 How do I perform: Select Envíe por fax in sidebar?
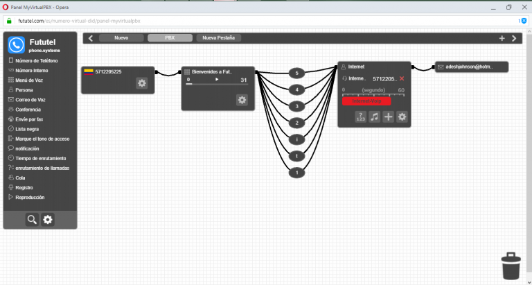(x=26, y=119)
